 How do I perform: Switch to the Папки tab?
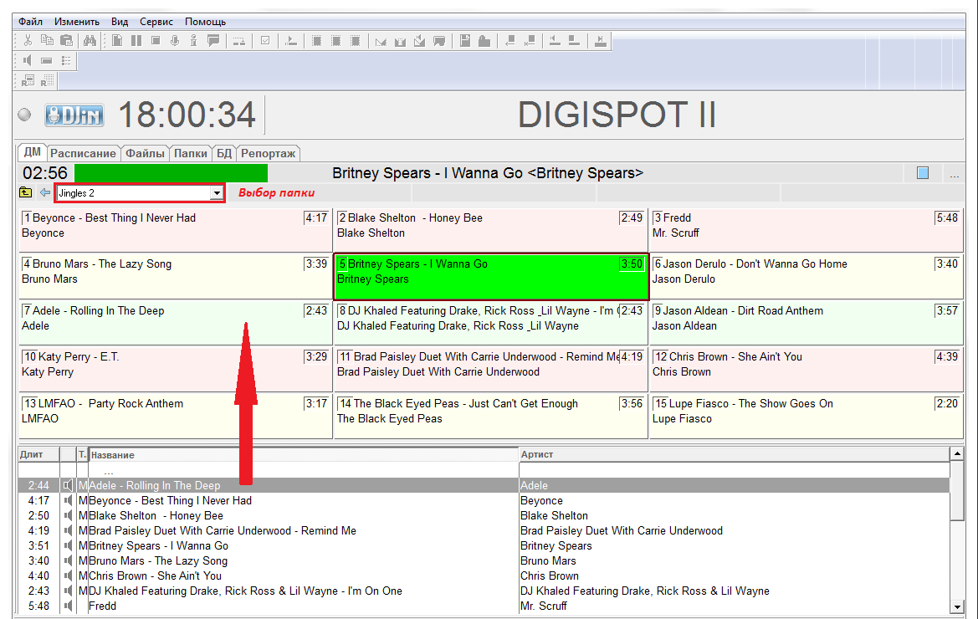pyautogui.click(x=191, y=153)
